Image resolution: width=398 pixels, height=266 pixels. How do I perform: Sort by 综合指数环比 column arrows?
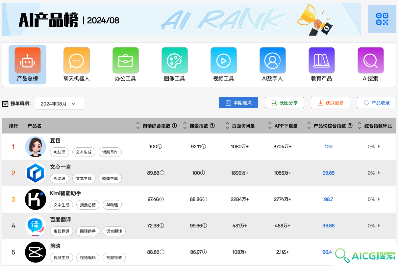click(x=360, y=126)
